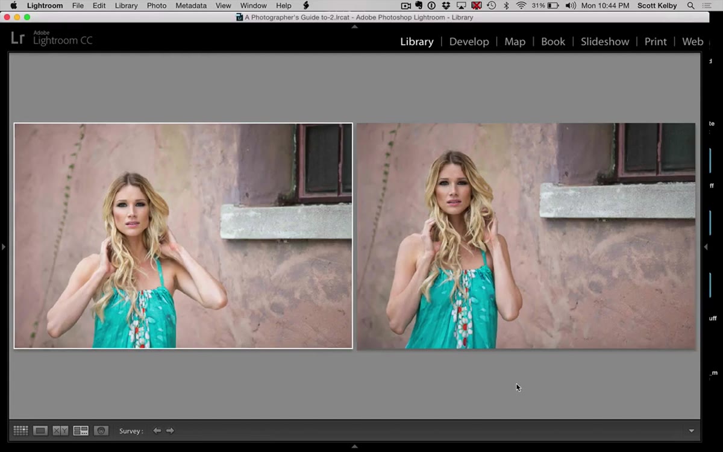
Task: Open the date and time Mon 10:44 PM
Action: (605, 5)
